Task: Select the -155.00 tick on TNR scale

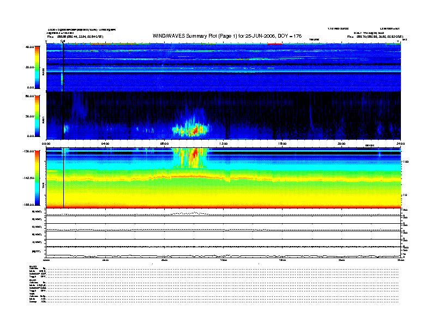Action: pos(28,205)
